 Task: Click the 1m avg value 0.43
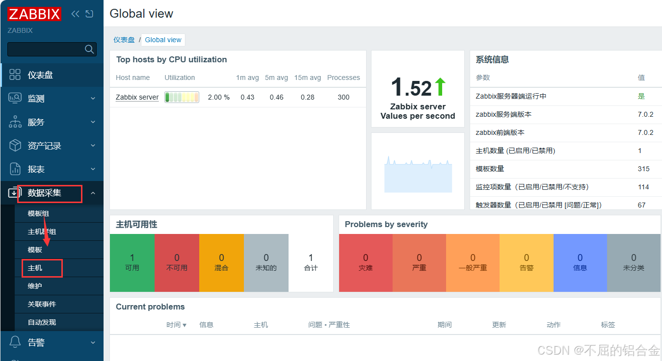click(x=247, y=97)
